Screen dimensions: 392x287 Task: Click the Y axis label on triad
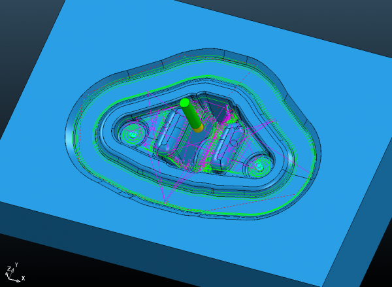[14, 265]
